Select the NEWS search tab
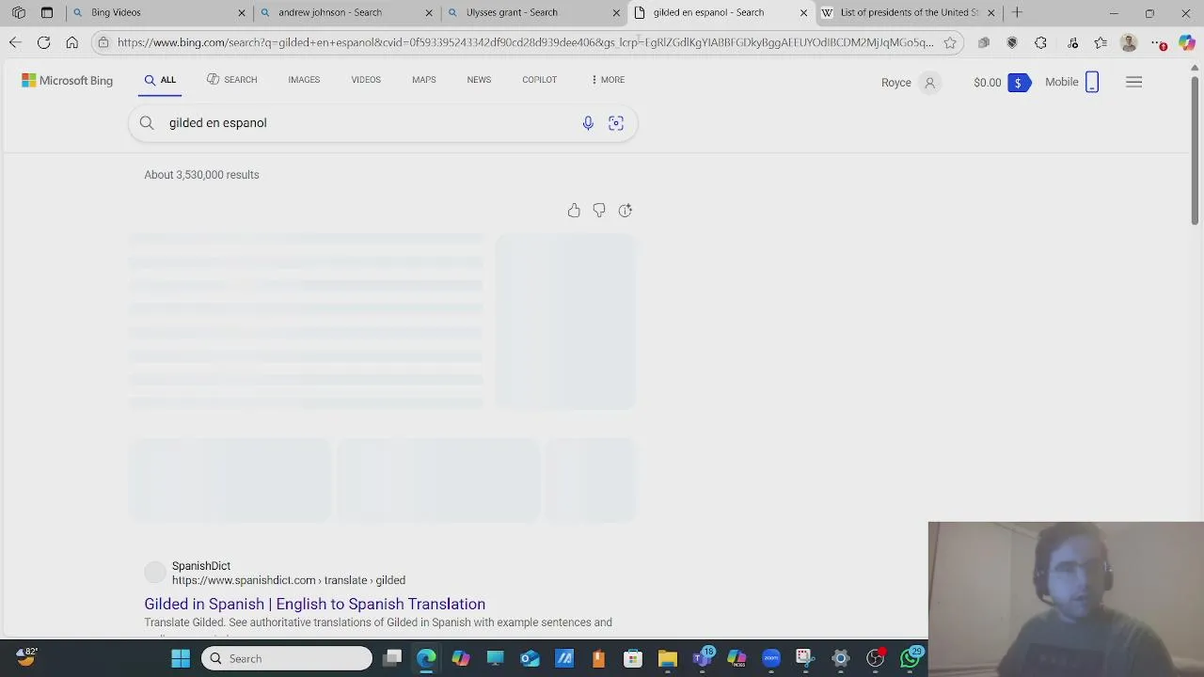1204x677 pixels. (479, 80)
